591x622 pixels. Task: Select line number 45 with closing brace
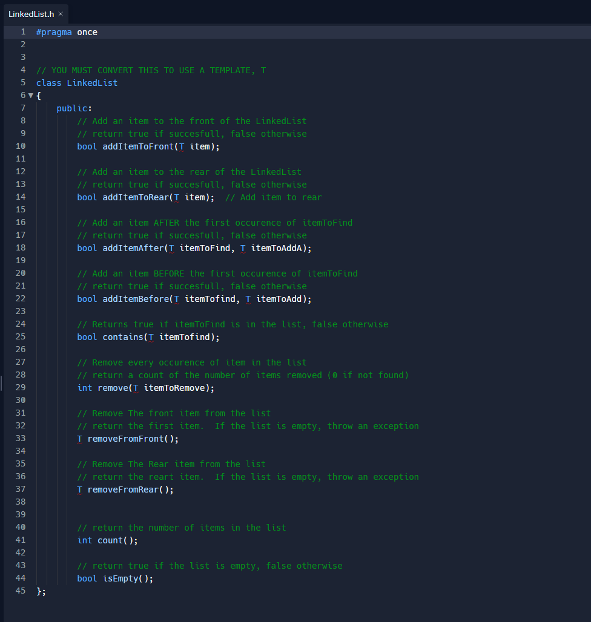click(21, 591)
